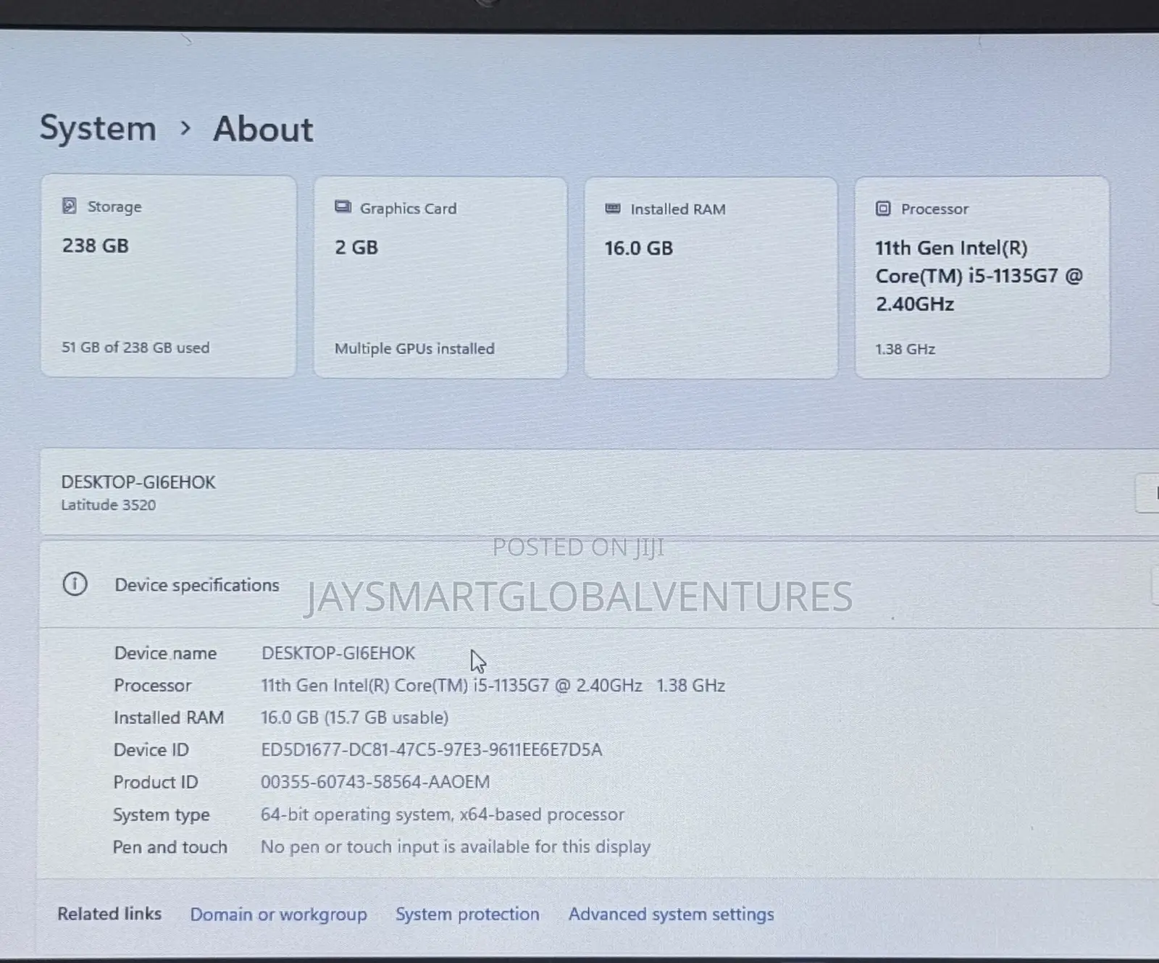This screenshot has height=963, width=1159.
Task: Select the 16.0 GB (15.7 GB usable) value
Action: click(355, 718)
